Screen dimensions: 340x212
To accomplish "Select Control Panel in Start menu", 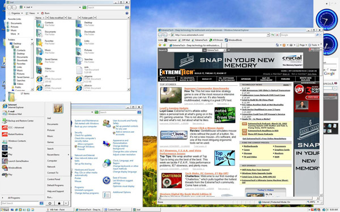I will tap(54, 179).
